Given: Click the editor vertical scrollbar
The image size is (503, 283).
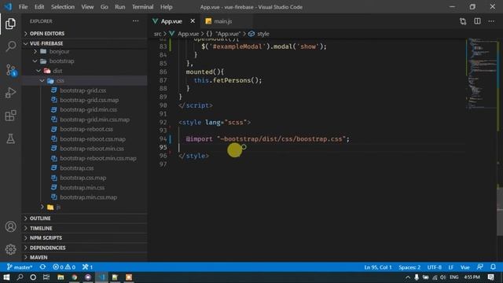Looking at the screenshot, I should [500, 211].
